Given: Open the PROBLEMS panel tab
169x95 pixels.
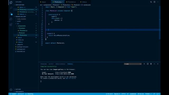Looking at the screenshot, I should point(44,64).
